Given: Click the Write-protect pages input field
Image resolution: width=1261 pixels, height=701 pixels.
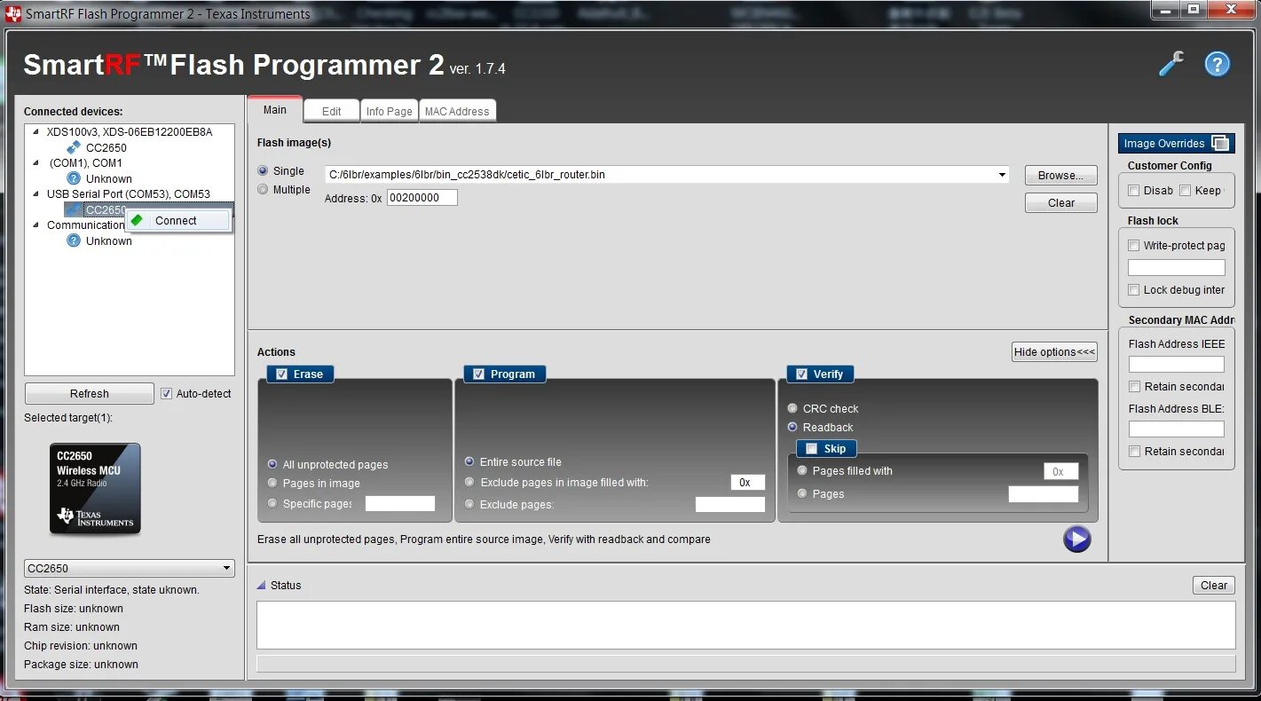Looking at the screenshot, I should (1176, 267).
